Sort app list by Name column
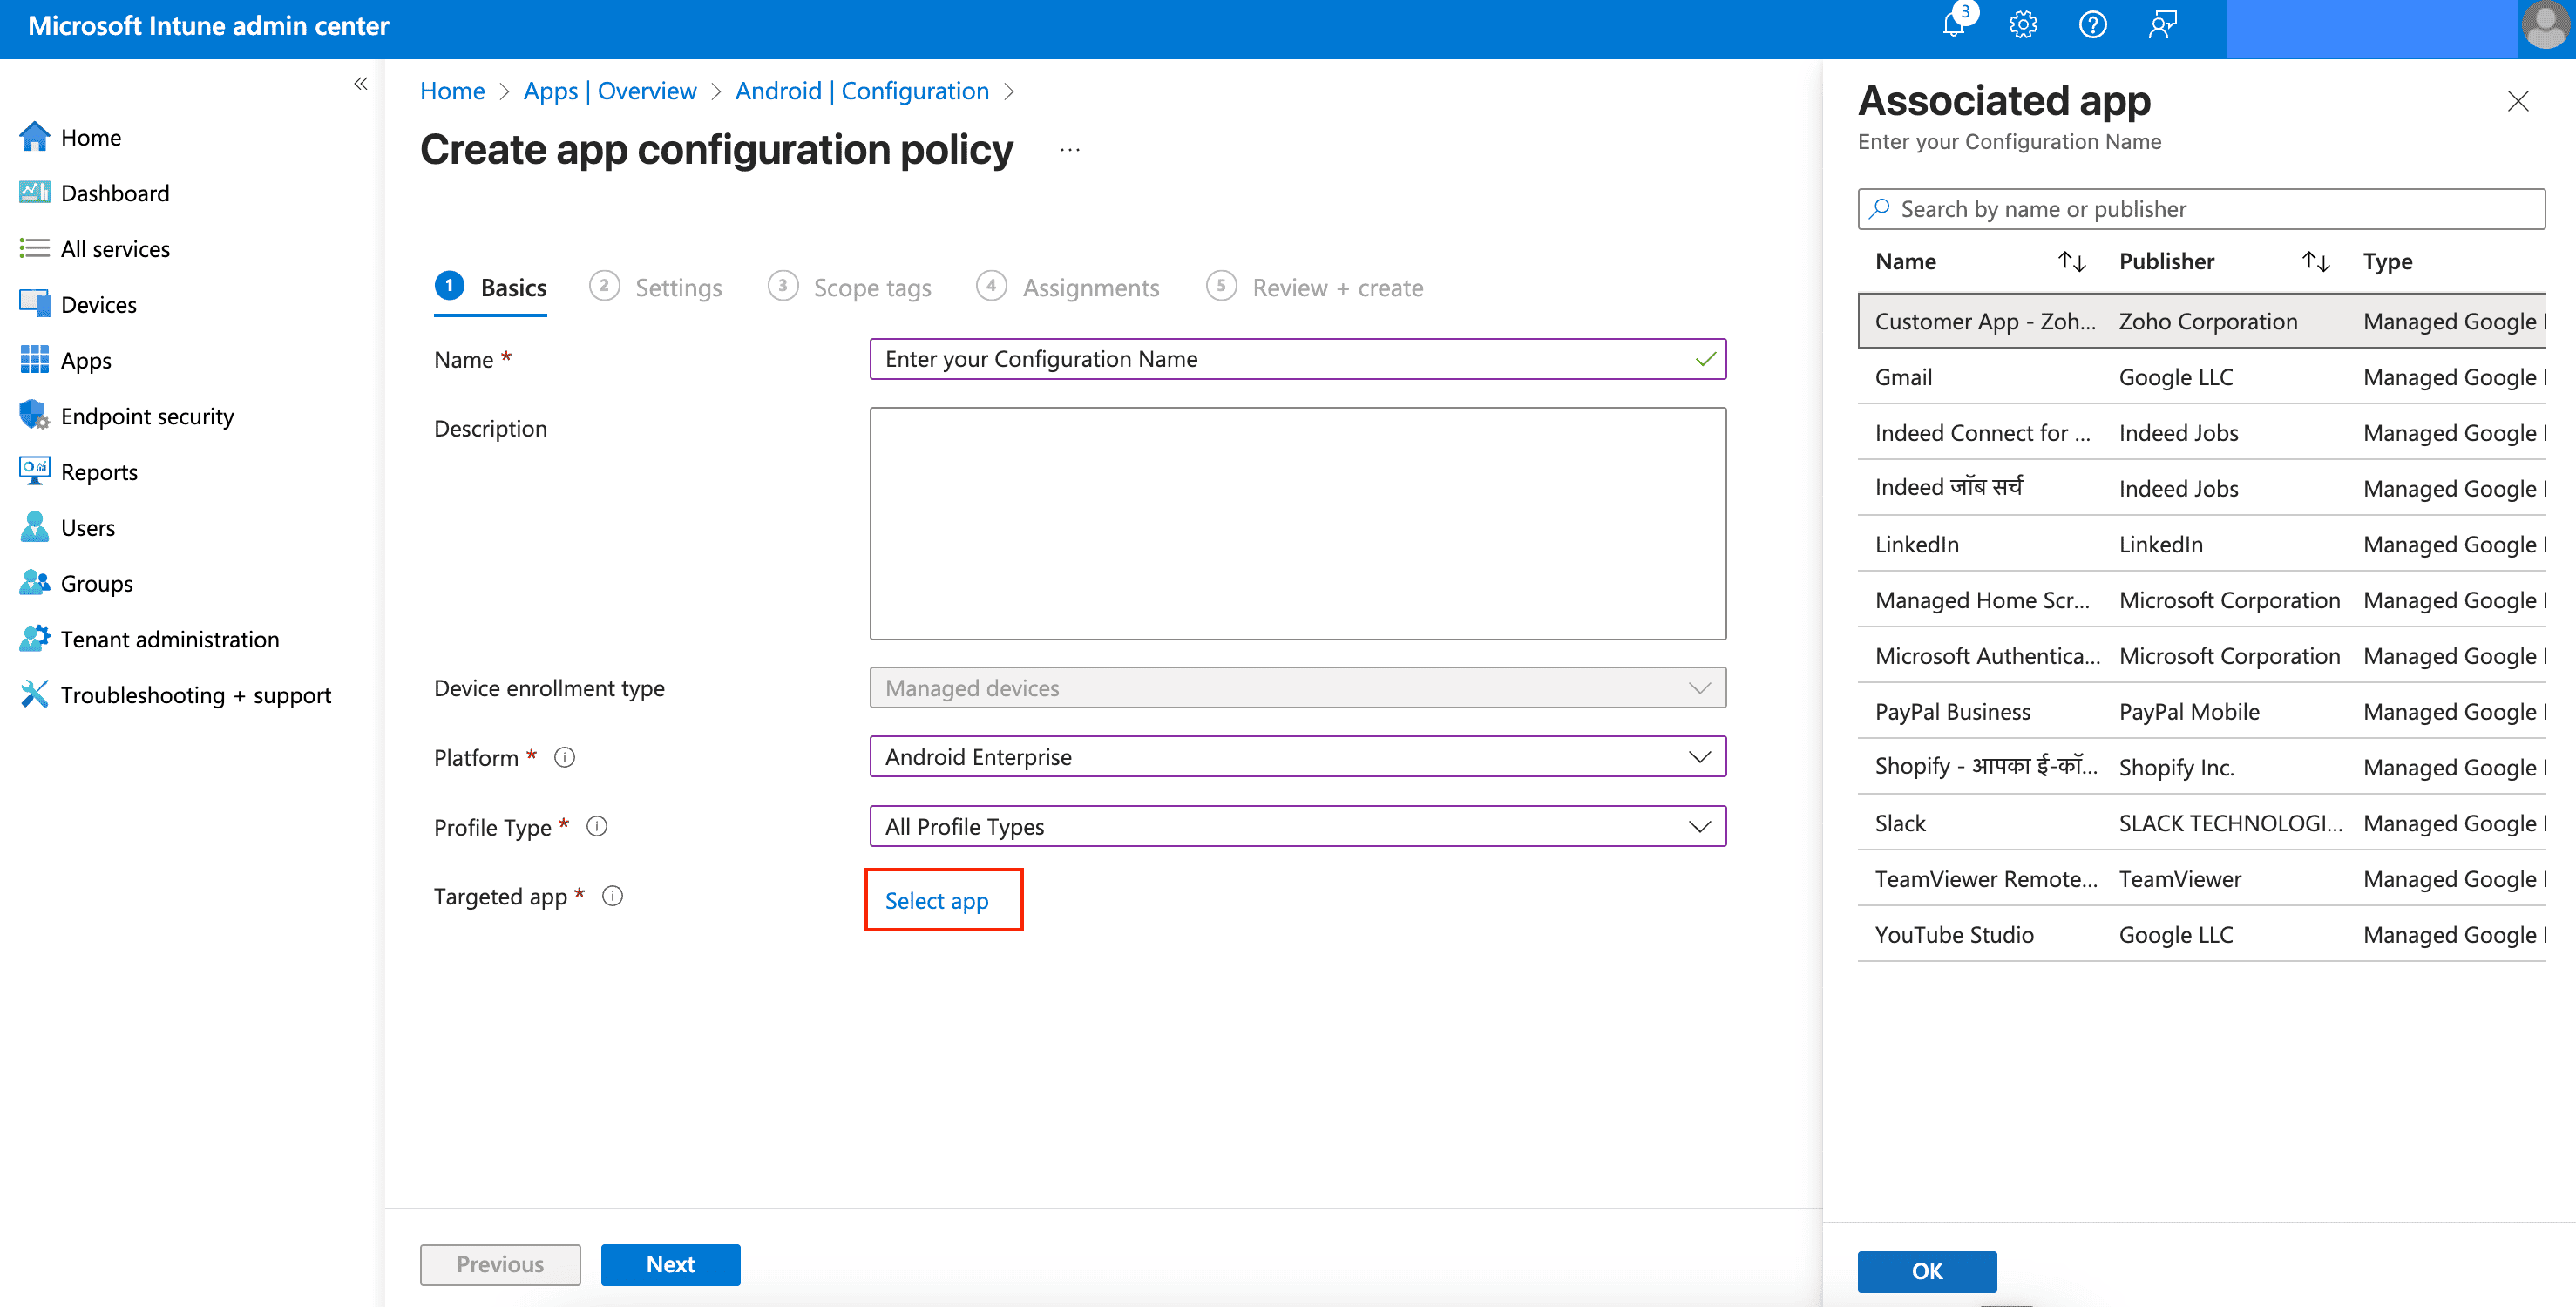The height and width of the screenshot is (1307, 2576). (x=2071, y=262)
